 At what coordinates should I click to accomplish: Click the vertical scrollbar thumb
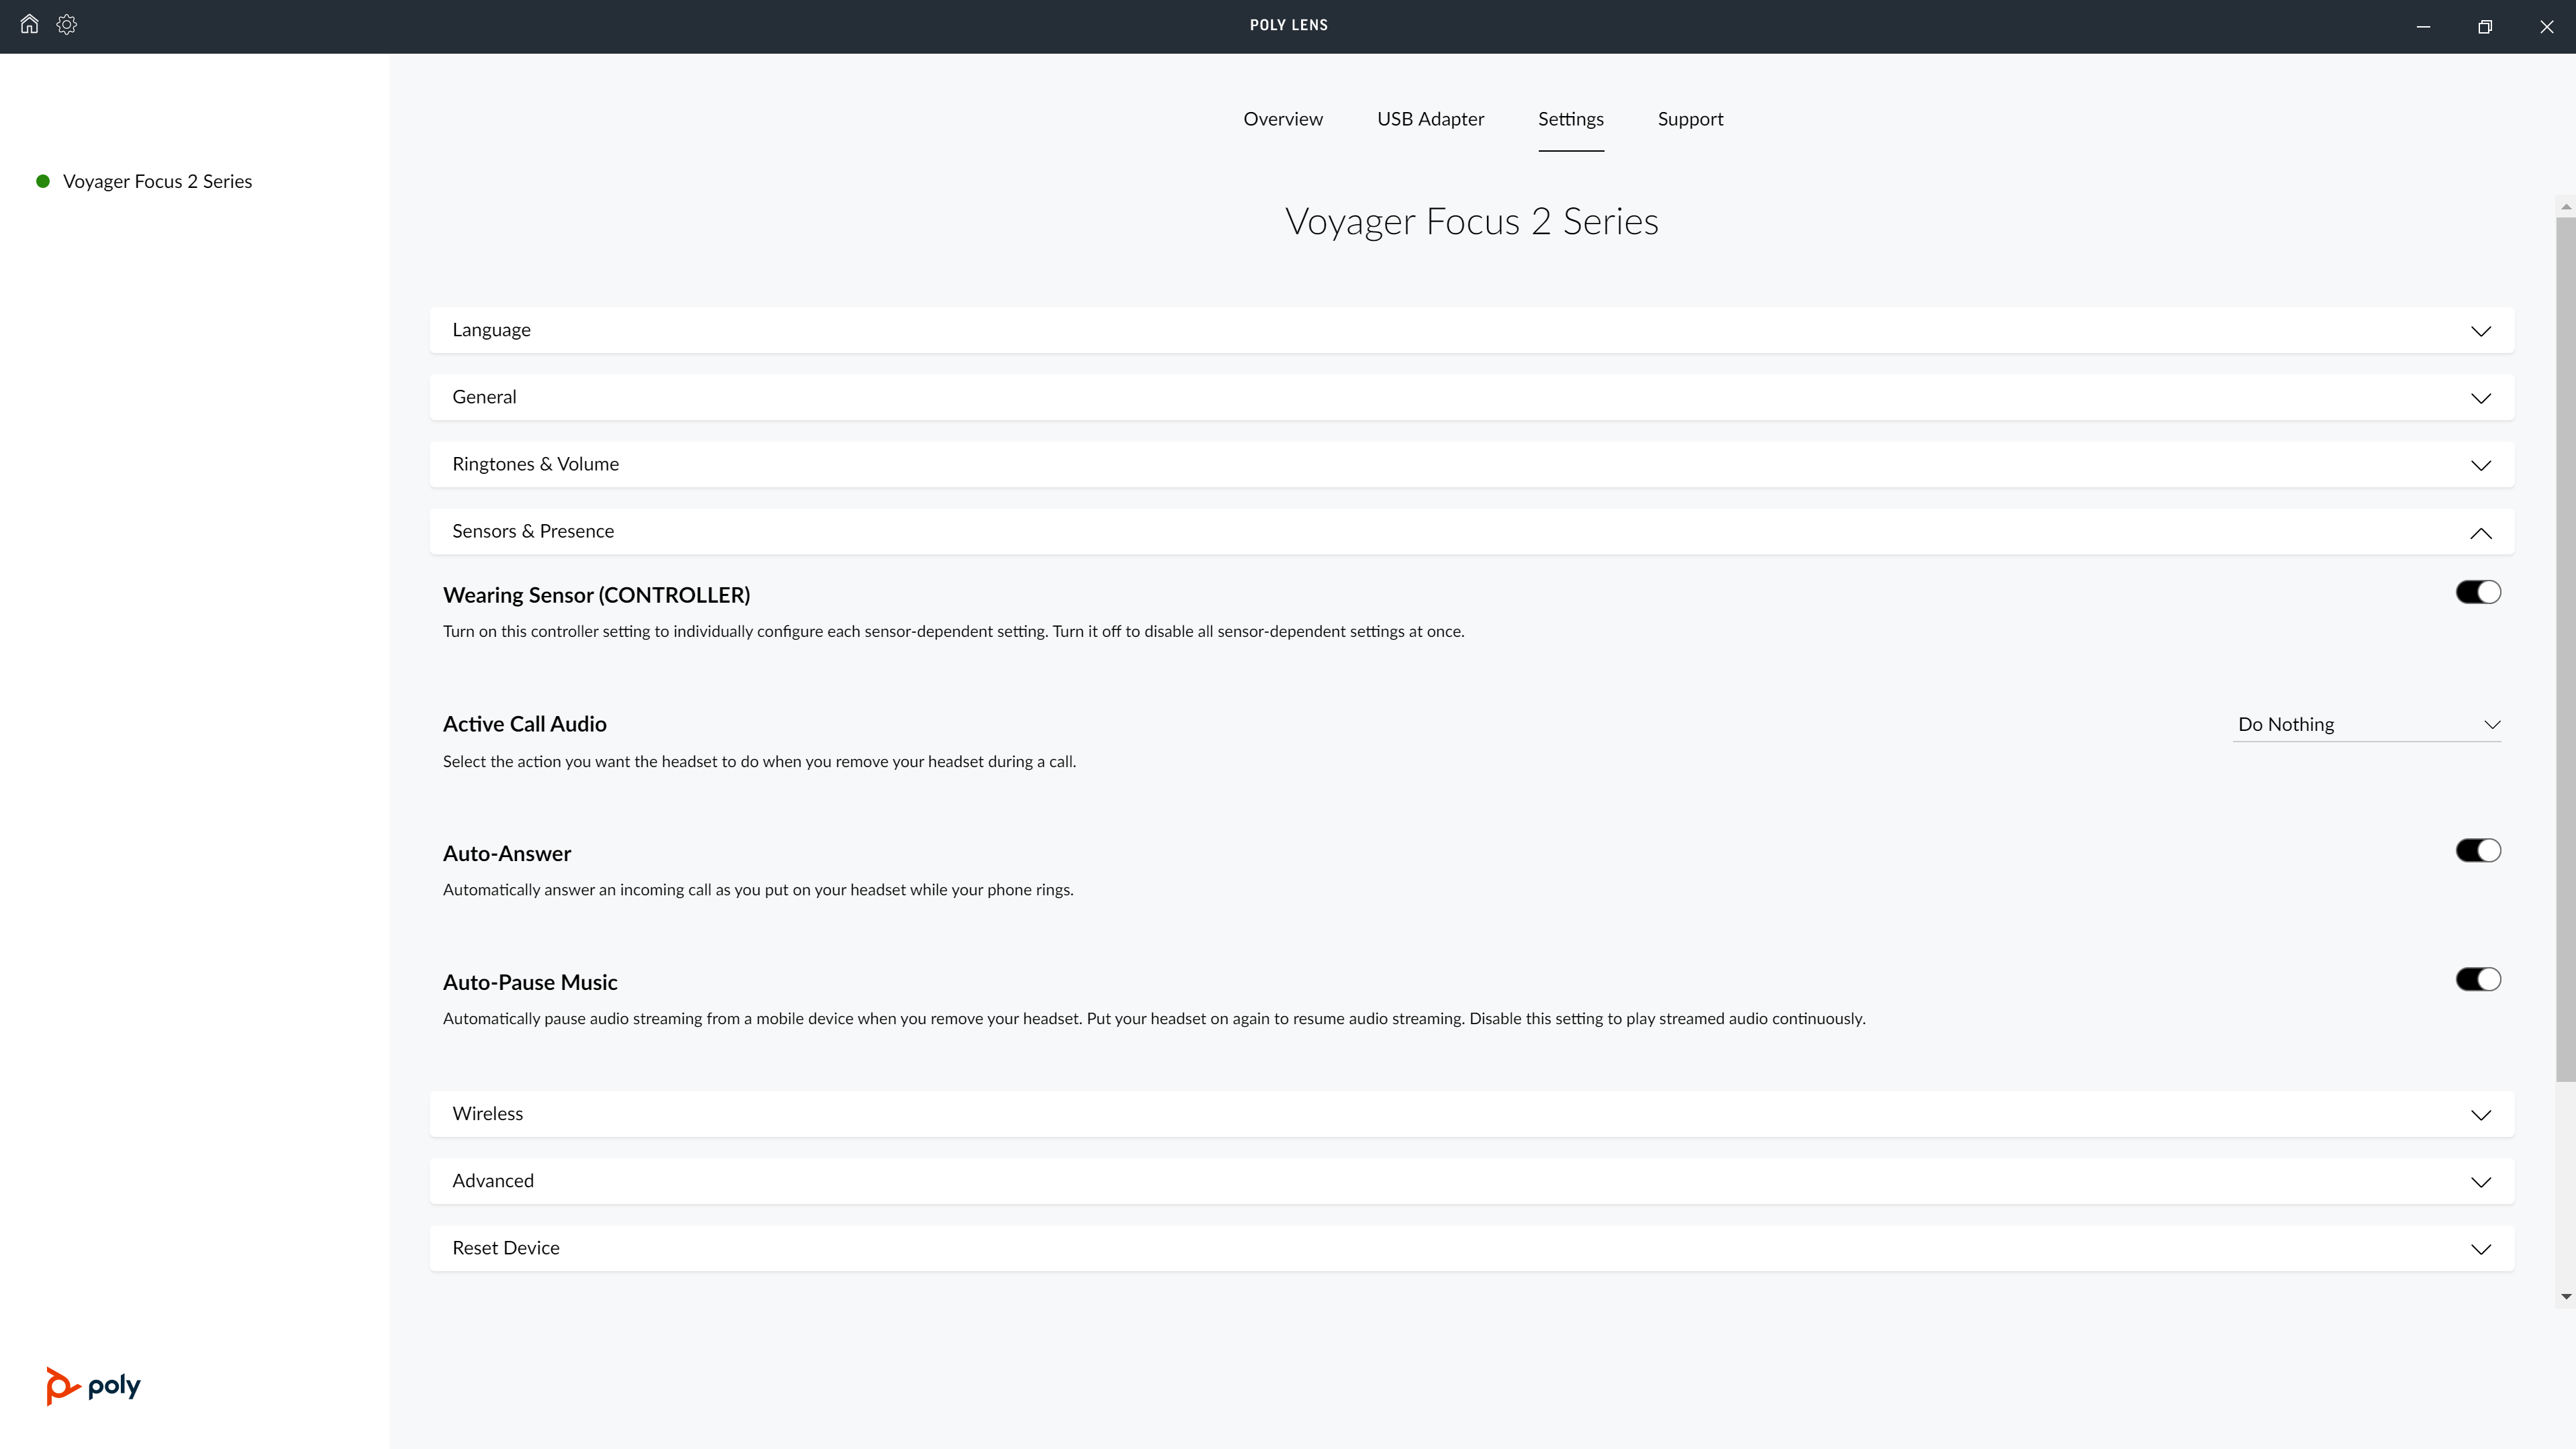coord(2566,650)
